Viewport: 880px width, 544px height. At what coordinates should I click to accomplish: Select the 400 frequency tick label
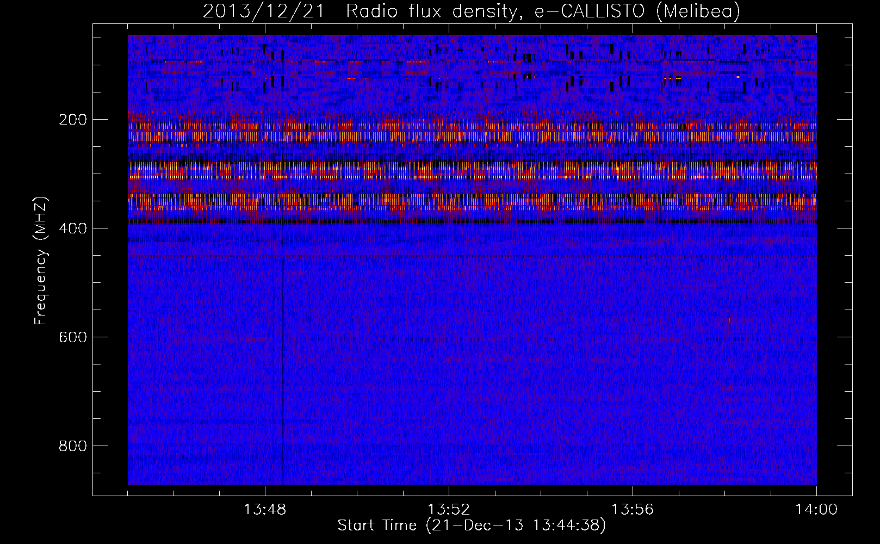click(x=73, y=228)
